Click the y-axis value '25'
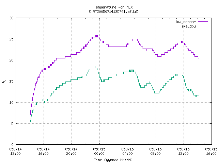Image resolution: width=218 pixels, height=163 pixels. click(x=11, y=39)
